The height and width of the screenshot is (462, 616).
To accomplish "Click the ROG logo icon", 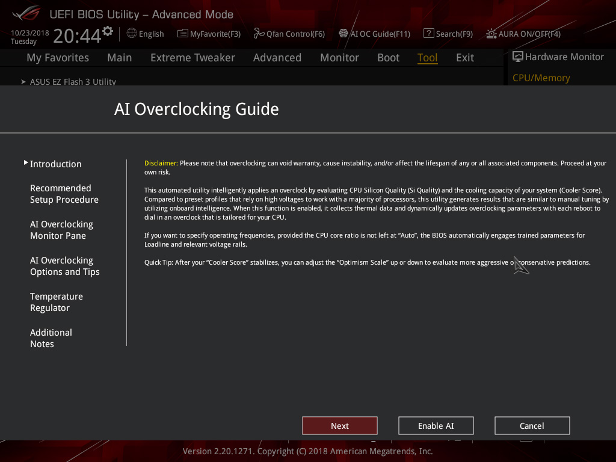I will [26, 13].
